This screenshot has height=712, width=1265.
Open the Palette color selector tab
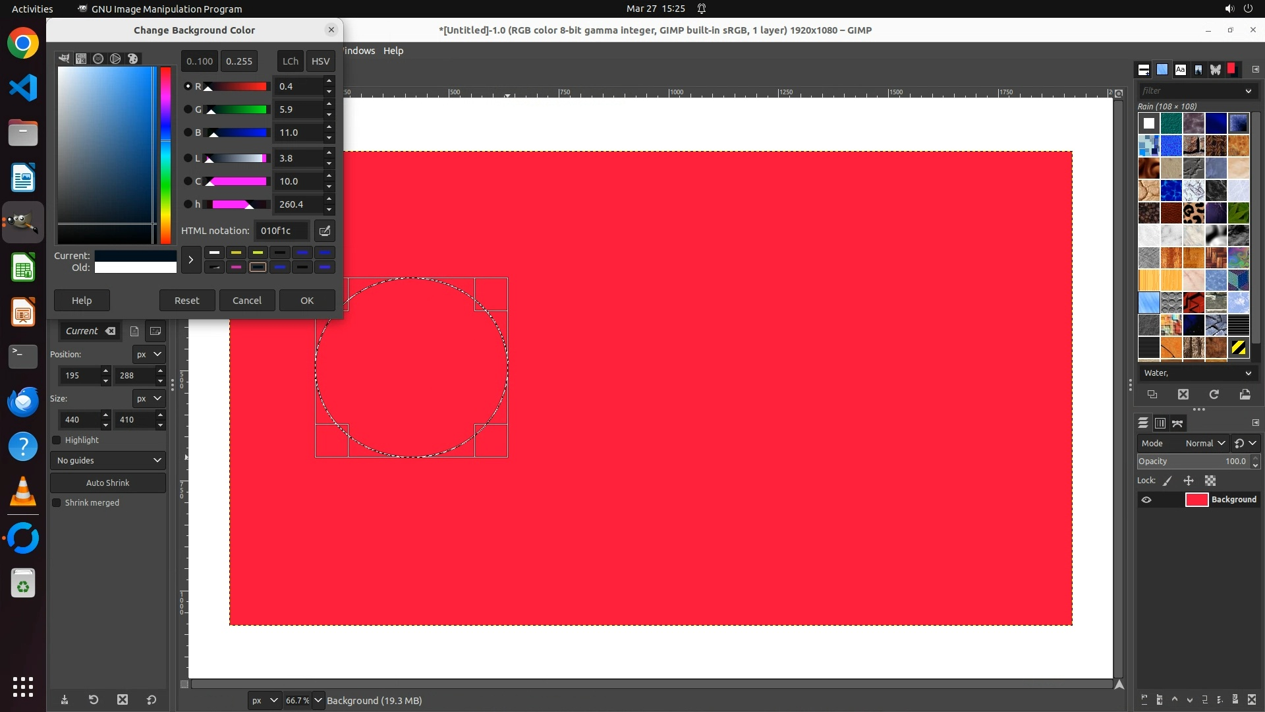(x=132, y=59)
